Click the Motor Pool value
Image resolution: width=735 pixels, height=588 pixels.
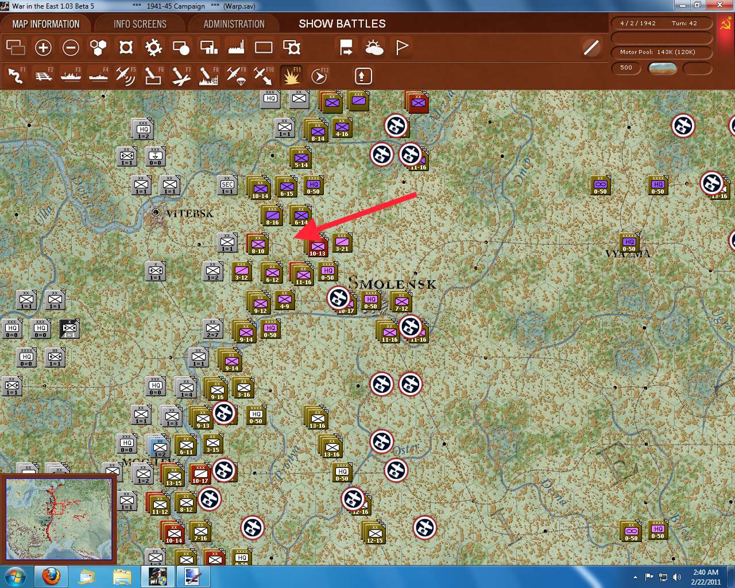point(657,52)
